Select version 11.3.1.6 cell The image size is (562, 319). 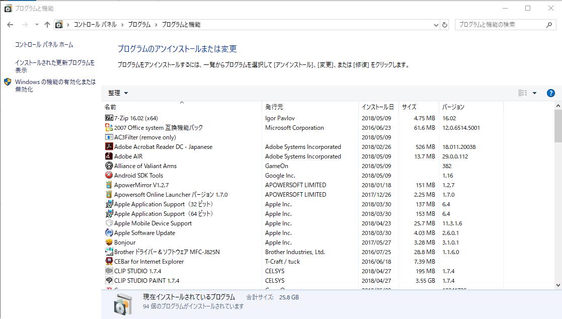452,223
